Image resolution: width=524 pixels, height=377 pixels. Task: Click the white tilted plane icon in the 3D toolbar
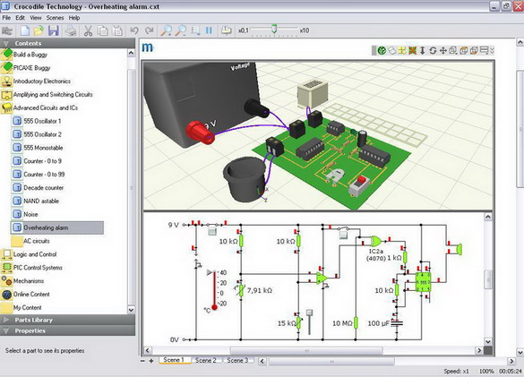click(392, 50)
